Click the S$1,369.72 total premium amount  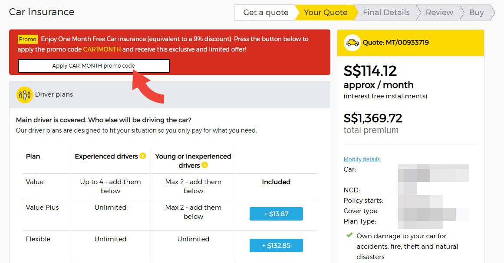point(373,118)
